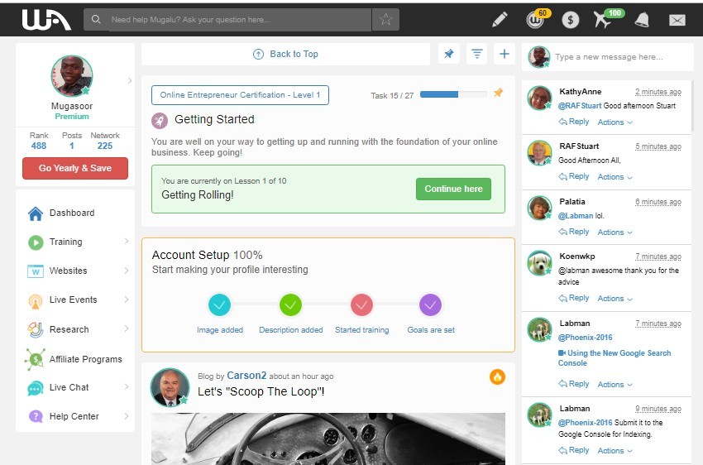Click the Live Chat bubble icon
The image size is (703, 465).
click(36, 388)
